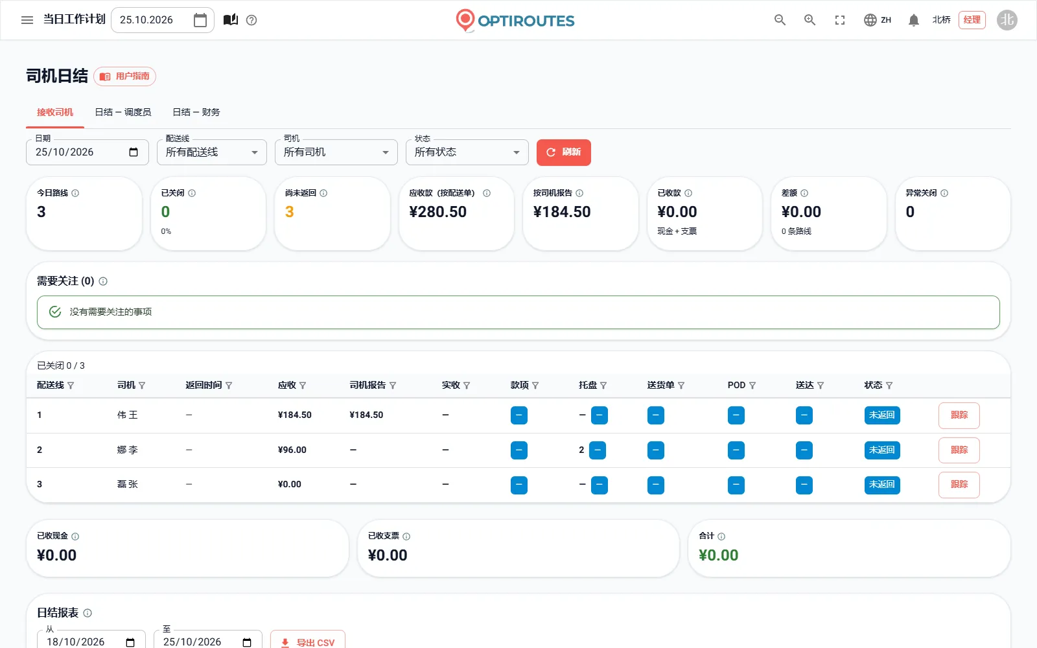Image resolution: width=1037 pixels, height=648 pixels.
Task: Filter the 配送线 column
Action: click(x=71, y=386)
